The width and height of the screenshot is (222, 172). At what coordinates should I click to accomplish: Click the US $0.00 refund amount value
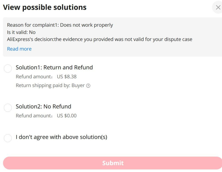tap(67, 116)
